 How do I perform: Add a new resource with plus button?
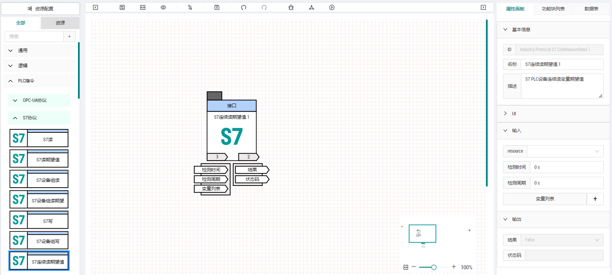[x=70, y=36]
